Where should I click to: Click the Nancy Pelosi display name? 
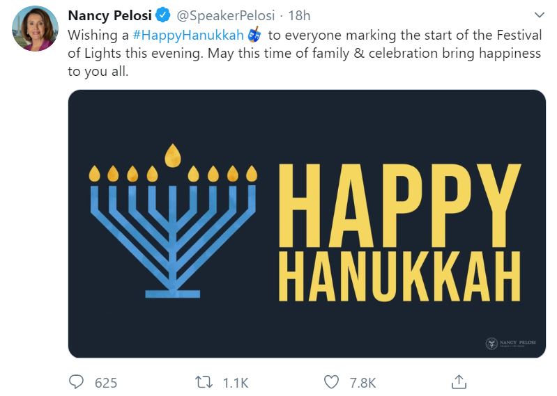[x=109, y=15]
